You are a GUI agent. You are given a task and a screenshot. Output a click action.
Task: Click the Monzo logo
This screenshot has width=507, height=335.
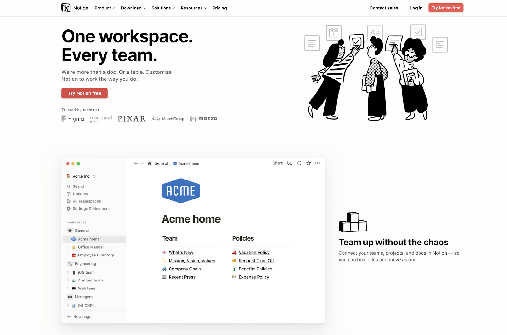[203, 118]
